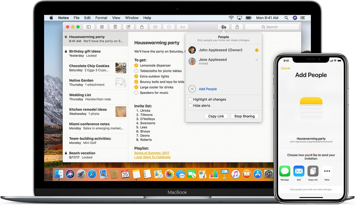Delete the note using the trash icon
Image resolution: width=355 pixels, height=205 pixels.
click(115, 27)
